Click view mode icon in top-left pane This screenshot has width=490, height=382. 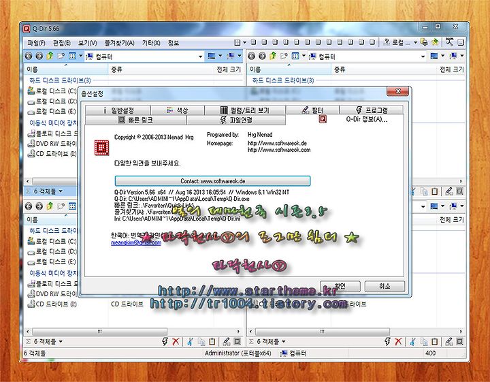[73, 56]
